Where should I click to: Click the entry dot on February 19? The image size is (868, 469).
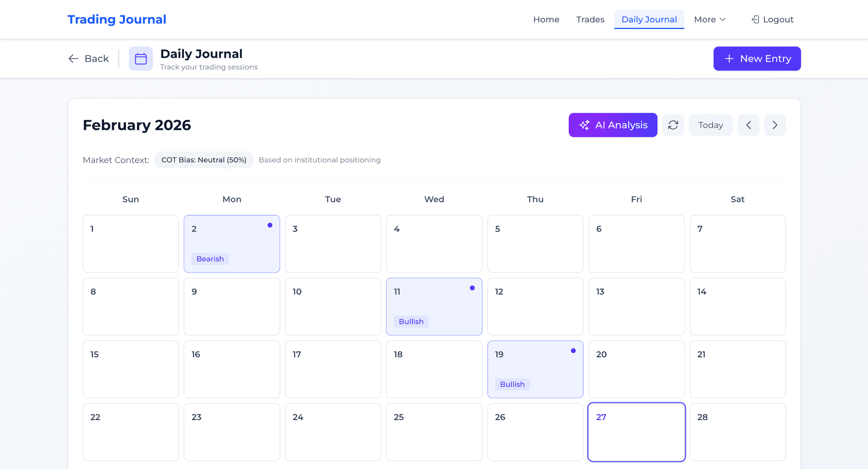pyautogui.click(x=574, y=350)
